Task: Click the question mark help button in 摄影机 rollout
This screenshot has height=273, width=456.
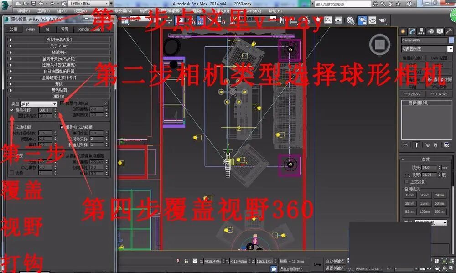Action: point(106,103)
